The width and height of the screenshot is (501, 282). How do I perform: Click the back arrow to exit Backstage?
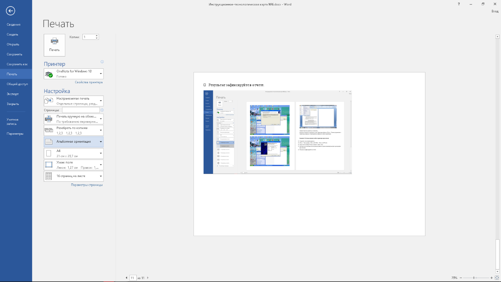(10, 11)
